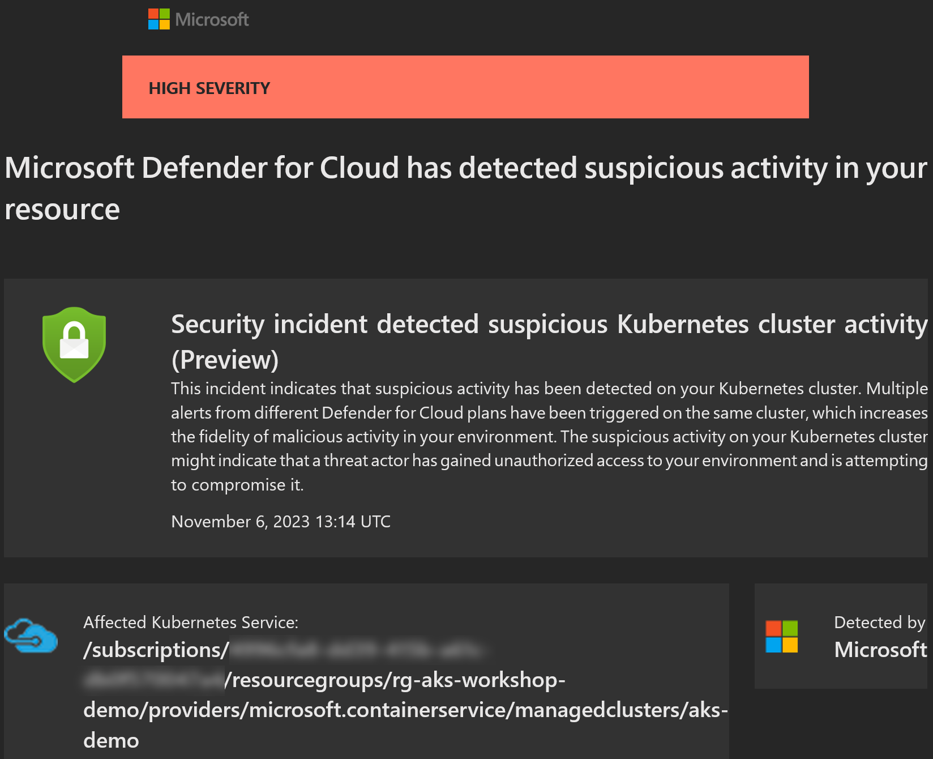Click the /subscriptions/ path segment

(x=156, y=650)
